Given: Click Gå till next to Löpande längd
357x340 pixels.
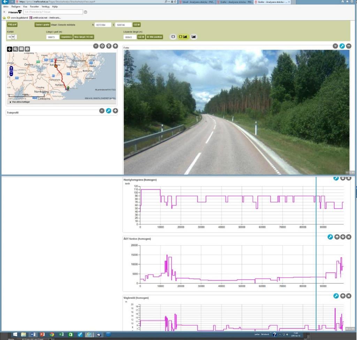Looking at the screenshot, I should click(x=141, y=37).
